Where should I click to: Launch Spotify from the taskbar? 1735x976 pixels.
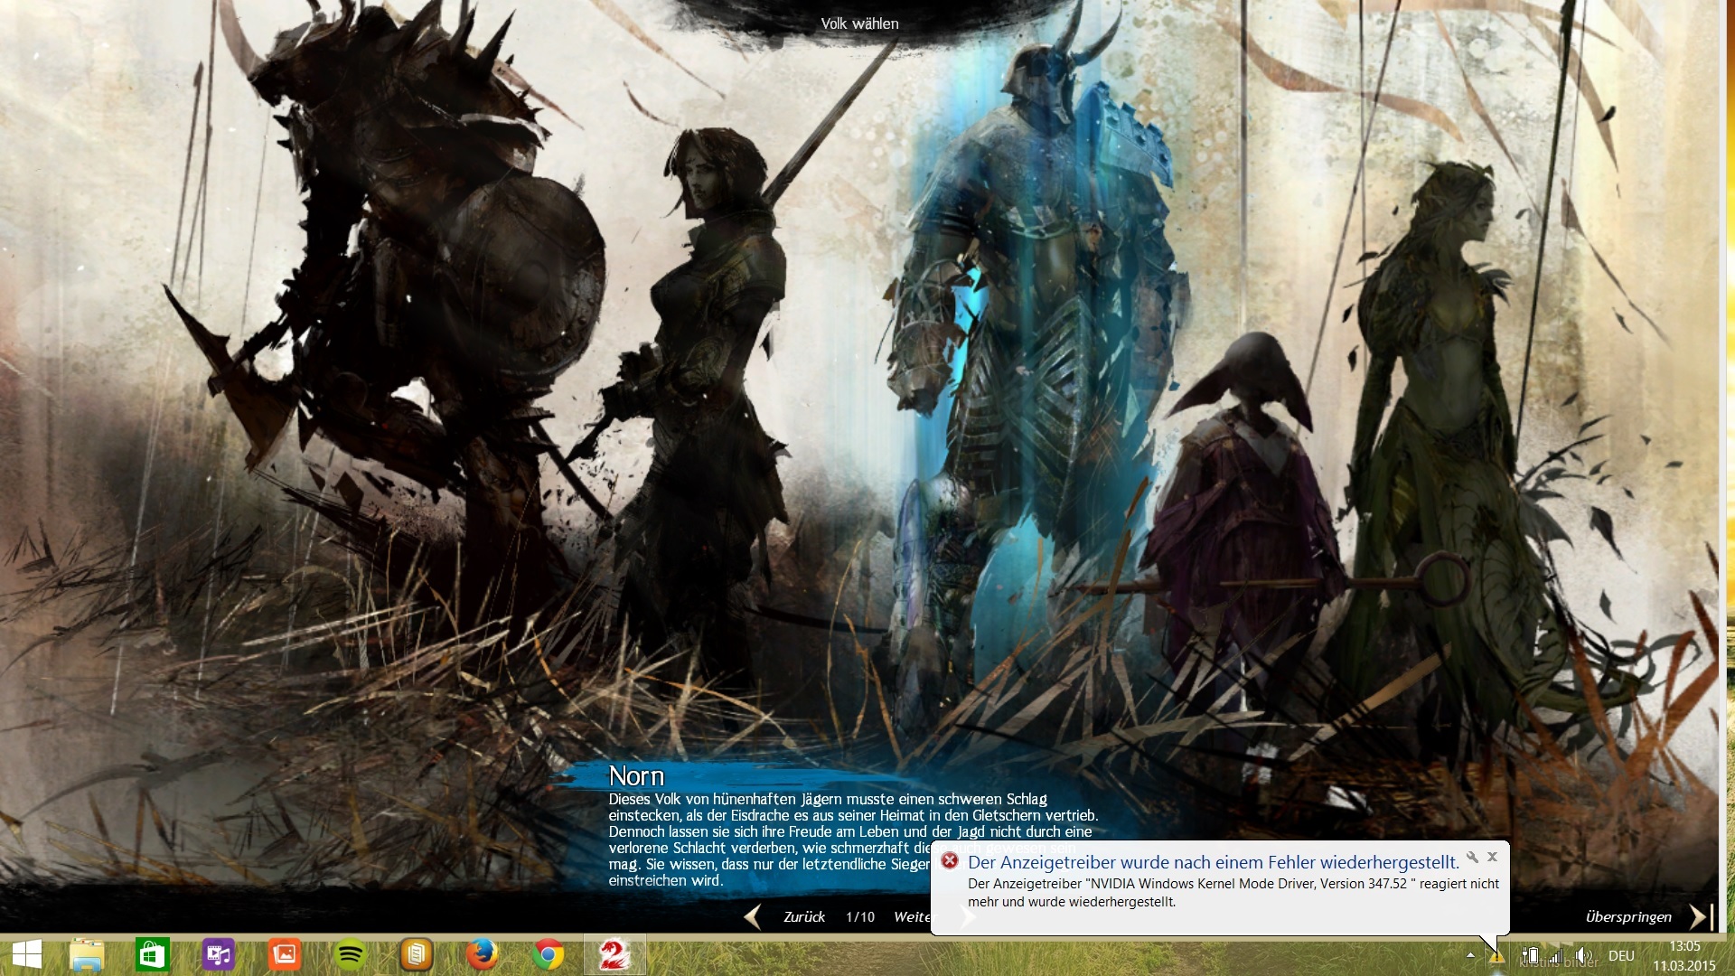350,955
